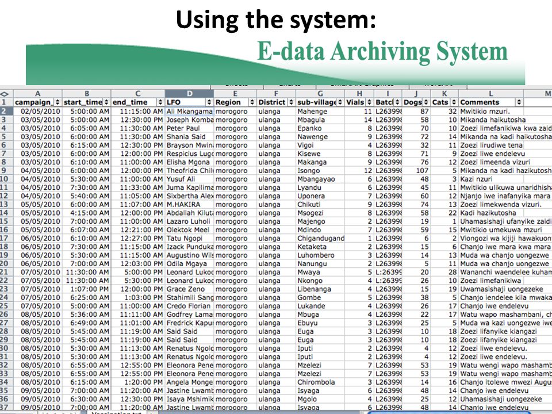Open the campaign_ column filter dropdown
The image size is (552, 414).
pos(57,102)
